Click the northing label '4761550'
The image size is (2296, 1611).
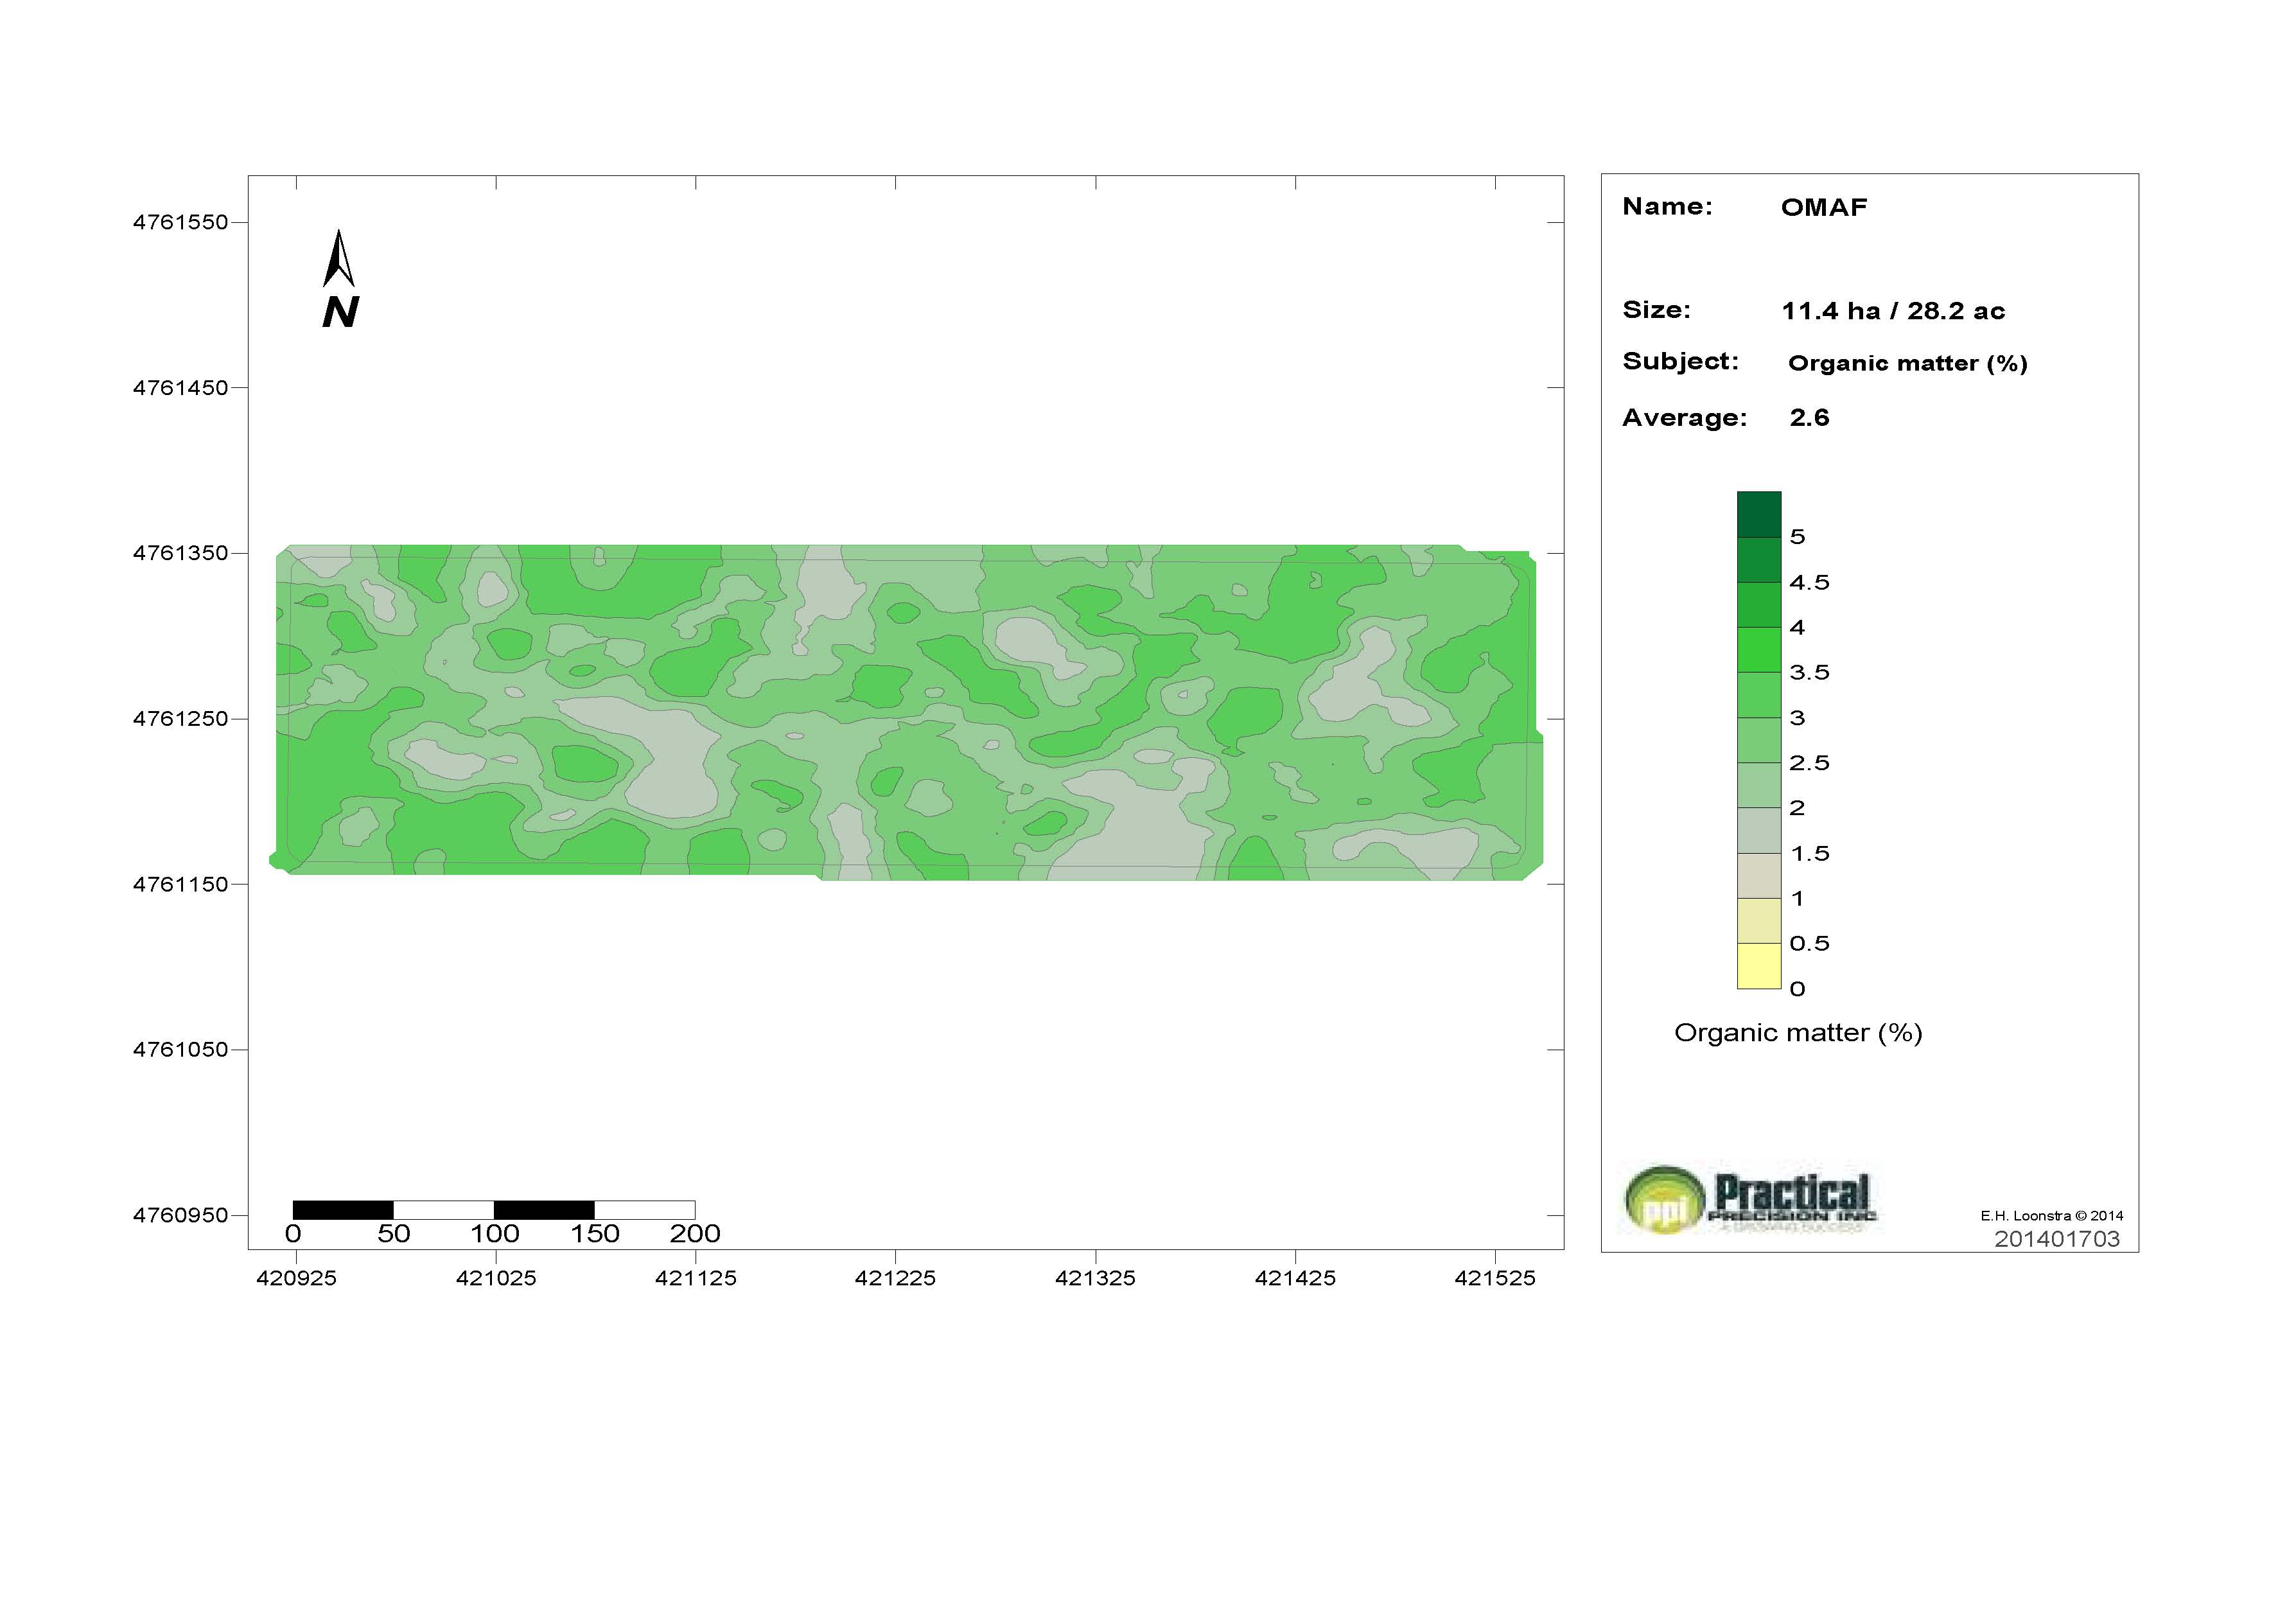[x=180, y=222]
